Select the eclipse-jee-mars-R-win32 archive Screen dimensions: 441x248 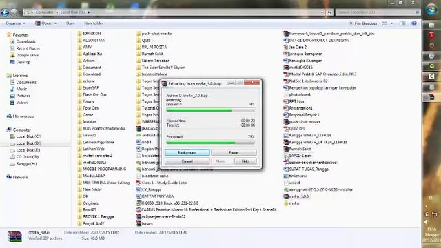click(x=161, y=216)
